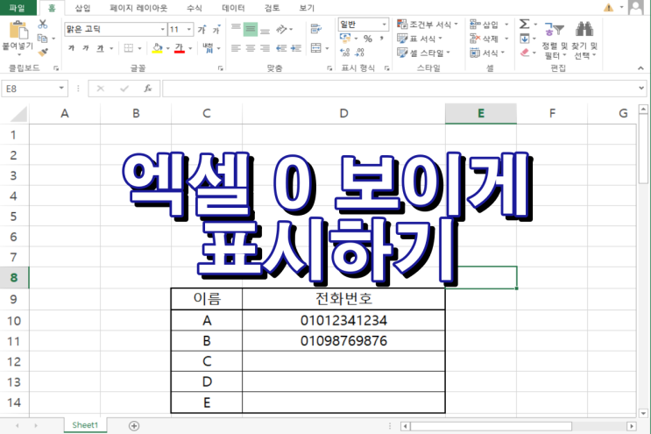The width and height of the screenshot is (651, 434).
Task: Click Merge and Center icon
Action: click(x=316, y=48)
